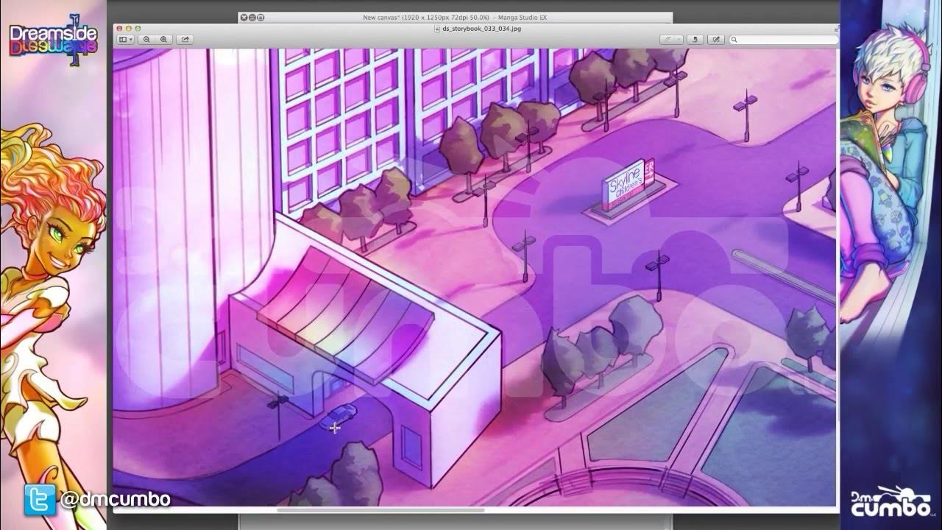Close the Manga Studio EX canvas window
Screen dimensions: 942x530
244,17
